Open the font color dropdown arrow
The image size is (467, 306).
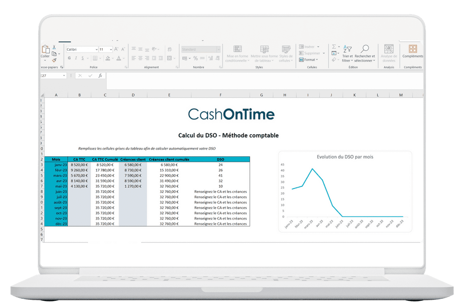click(124, 59)
